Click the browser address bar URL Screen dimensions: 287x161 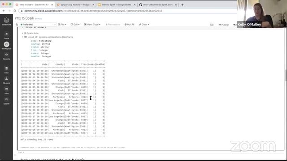[93, 11]
